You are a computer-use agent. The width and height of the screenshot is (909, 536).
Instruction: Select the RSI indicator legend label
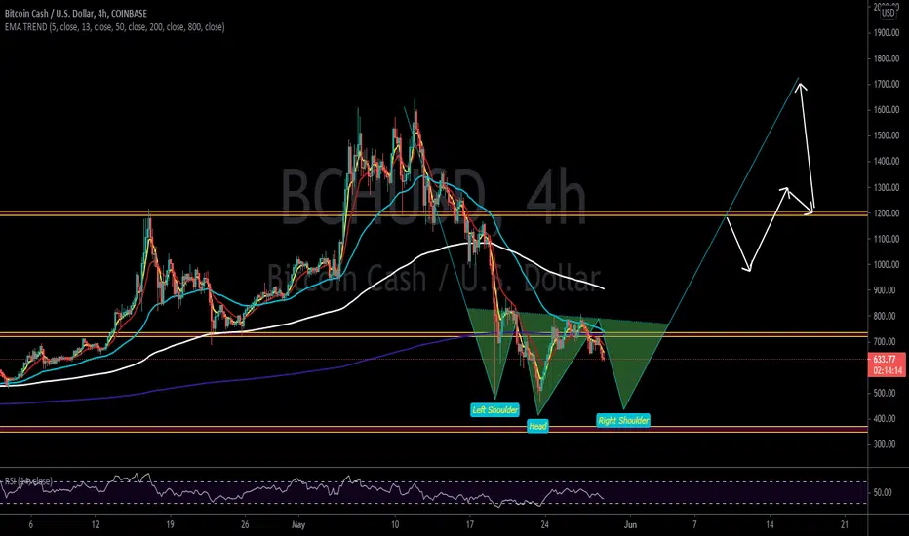(x=28, y=481)
